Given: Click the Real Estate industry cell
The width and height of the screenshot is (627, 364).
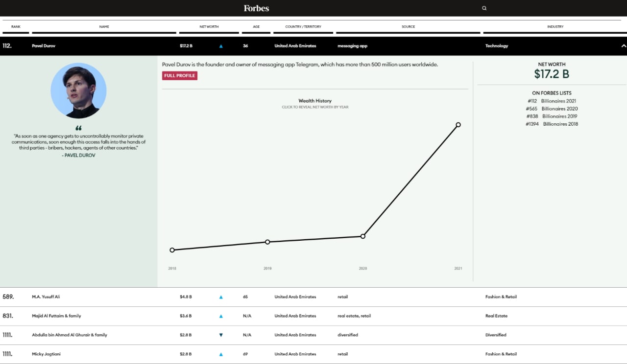Looking at the screenshot, I should click(496, 316).
